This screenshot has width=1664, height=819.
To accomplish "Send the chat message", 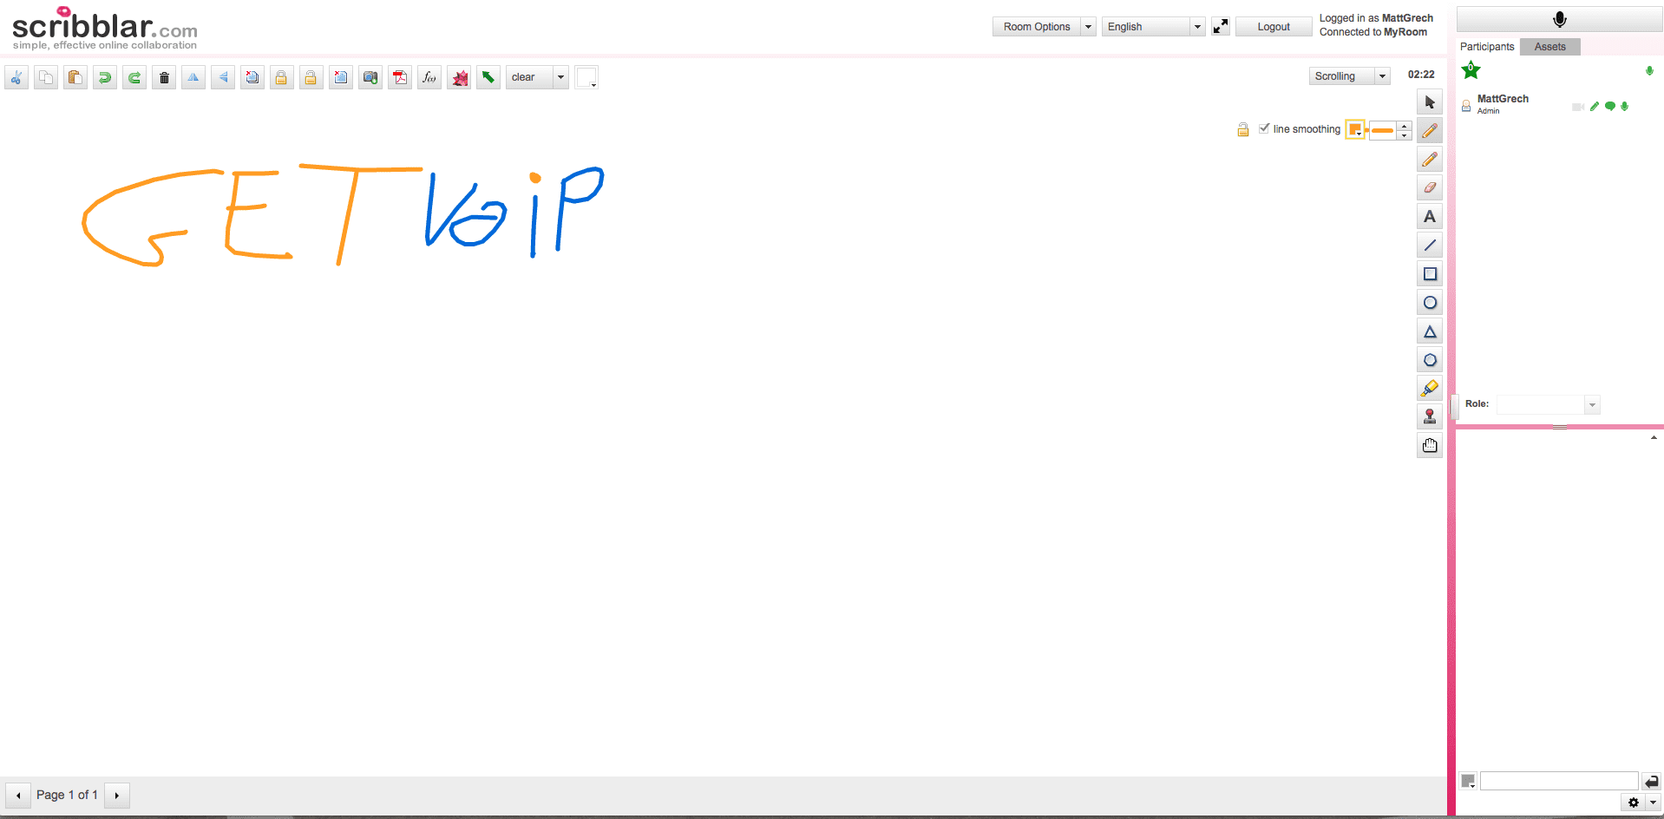I will pos(1652,782).
